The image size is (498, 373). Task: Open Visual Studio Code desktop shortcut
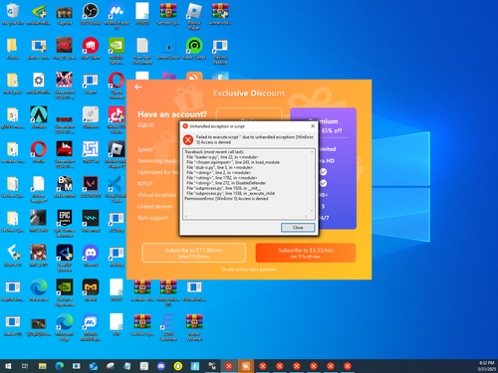coord(117,188)
